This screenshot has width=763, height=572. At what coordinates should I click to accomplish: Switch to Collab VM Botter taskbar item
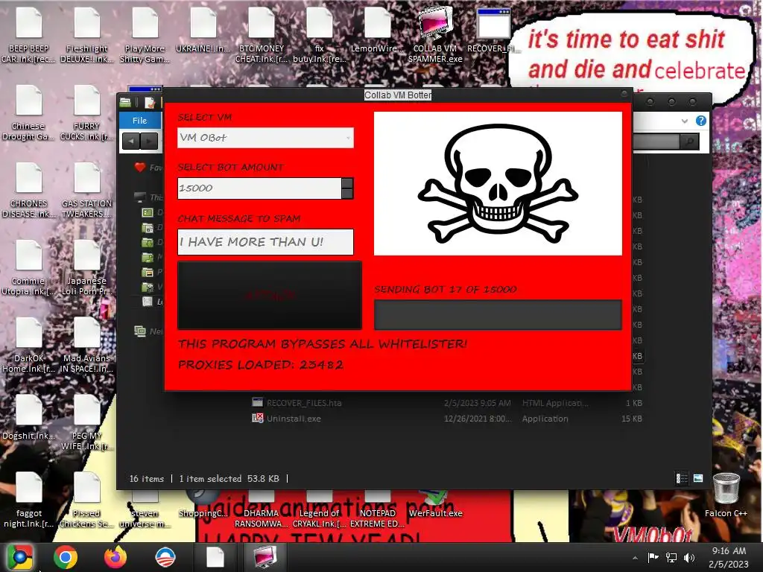[265, 557]
